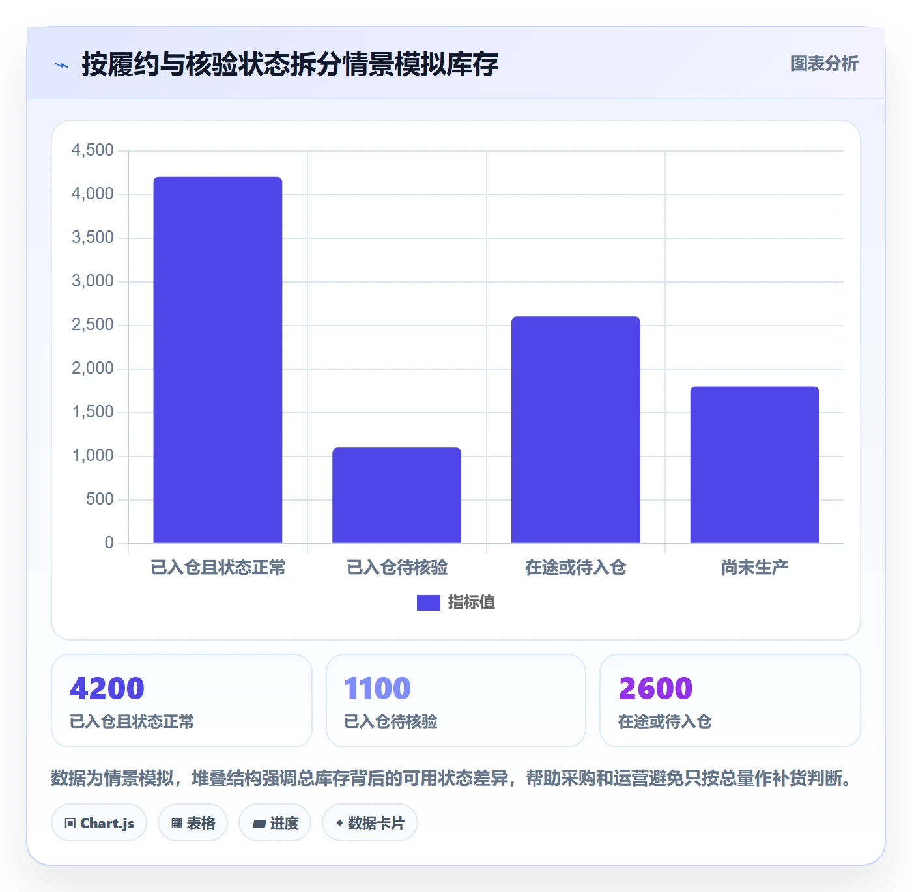This screenshot has width=912, height=892.
Task: Click the 3,500 y-axis tick label
Action: tap(93, 238)
